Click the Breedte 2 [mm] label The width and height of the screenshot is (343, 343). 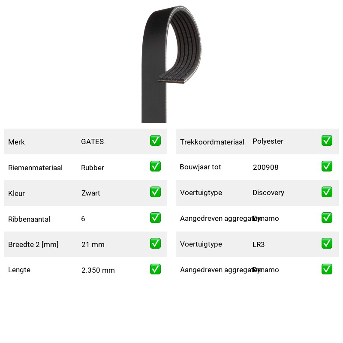click(x=33, y=244)
